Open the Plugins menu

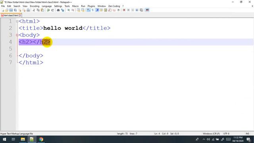pos(91,6)
